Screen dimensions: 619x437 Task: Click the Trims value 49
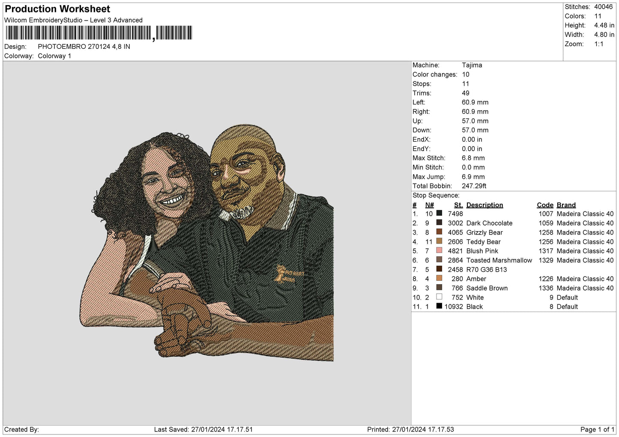466,93
